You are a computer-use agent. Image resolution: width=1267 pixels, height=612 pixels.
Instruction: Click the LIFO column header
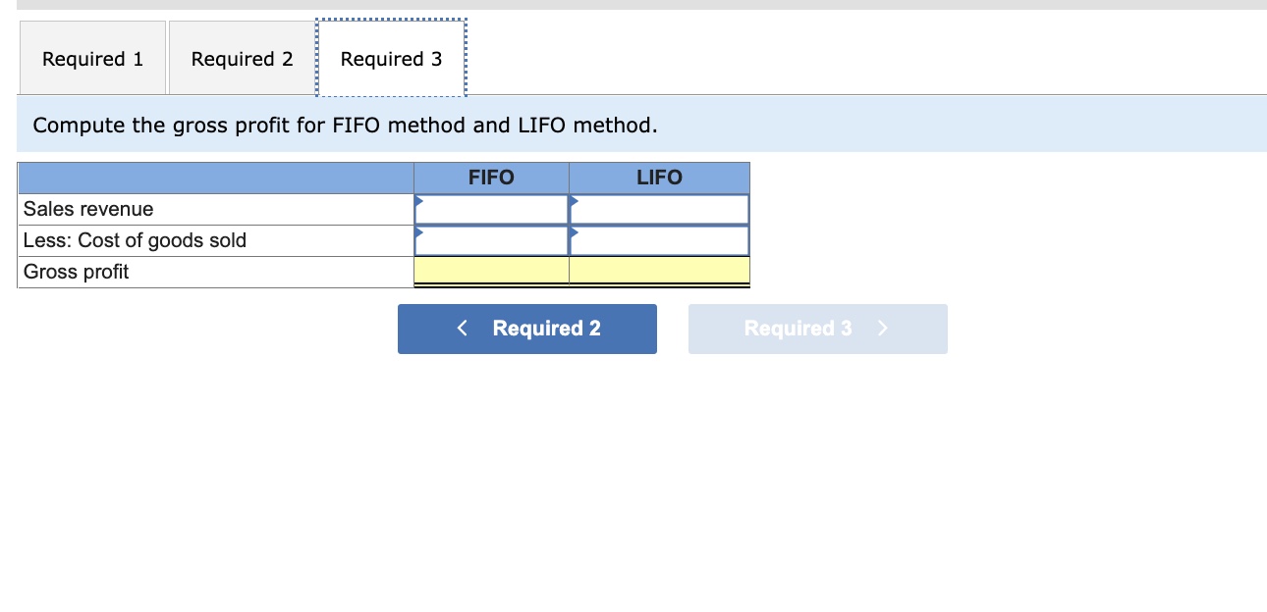tap(659, 178)
